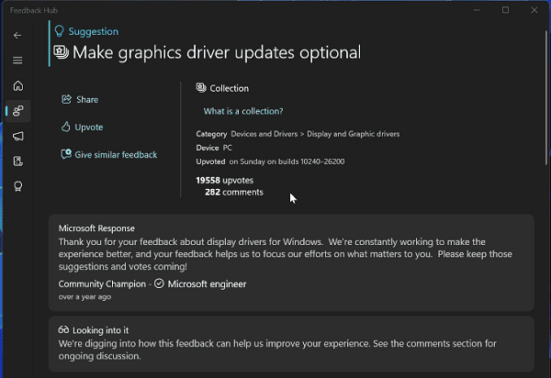551x378 pixels.
Task: Open Achievements badge icon in the sidebar
Action: point(18,186)
